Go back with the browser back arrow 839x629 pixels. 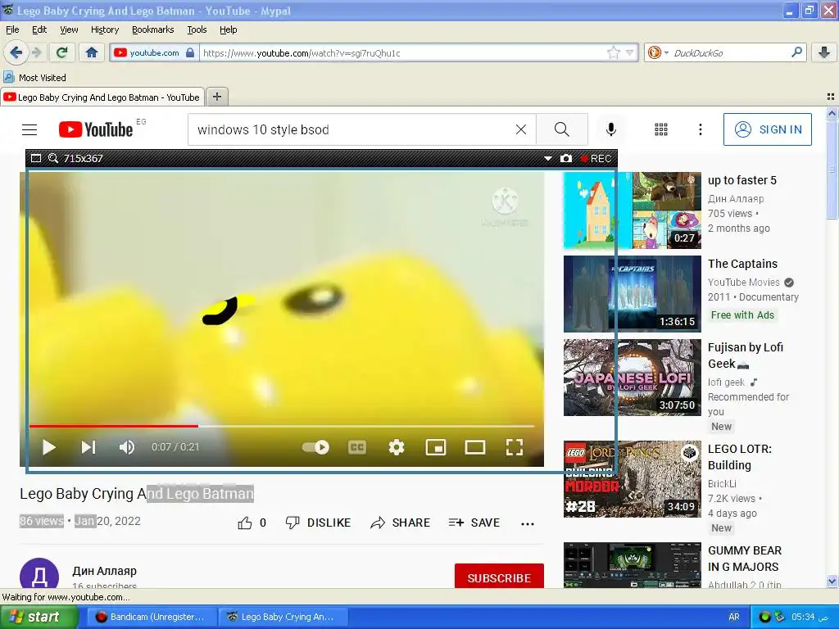[16, 52]
